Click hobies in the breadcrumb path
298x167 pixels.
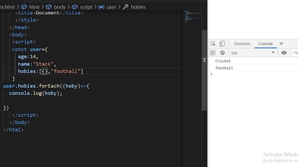click(138, 7)
